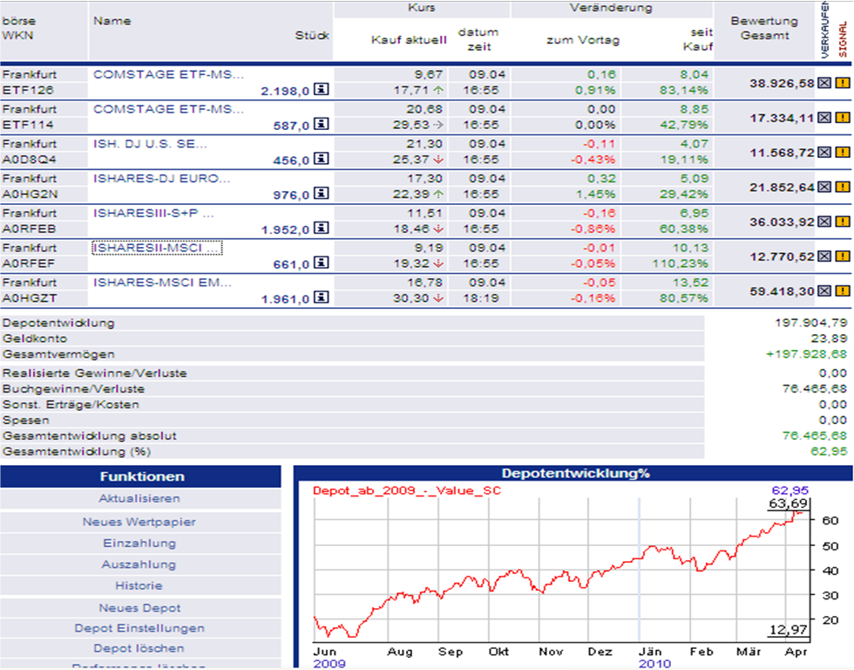
Task: Click sell icon next to 36.033,92
Action: click(824, 222)
